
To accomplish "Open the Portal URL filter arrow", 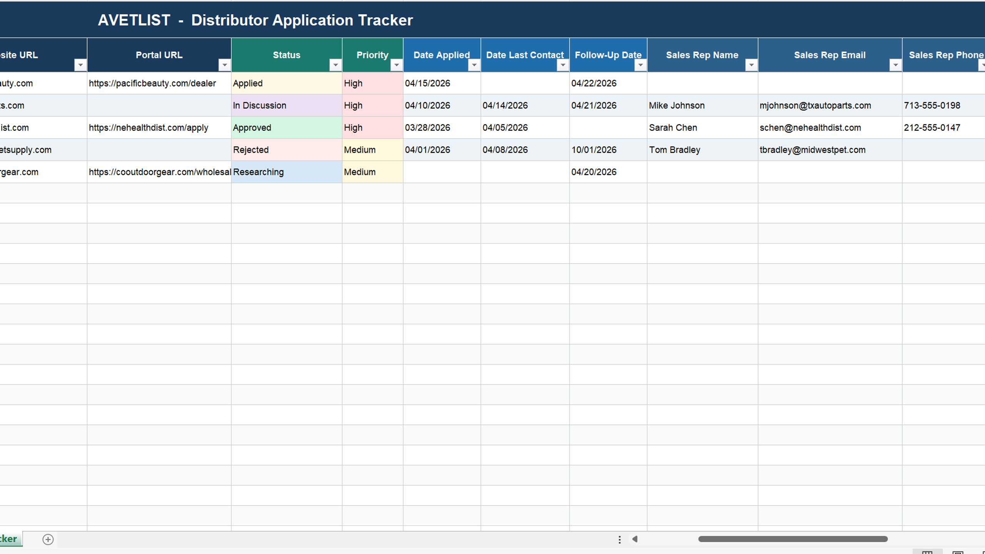I will [x=224, y=65].
